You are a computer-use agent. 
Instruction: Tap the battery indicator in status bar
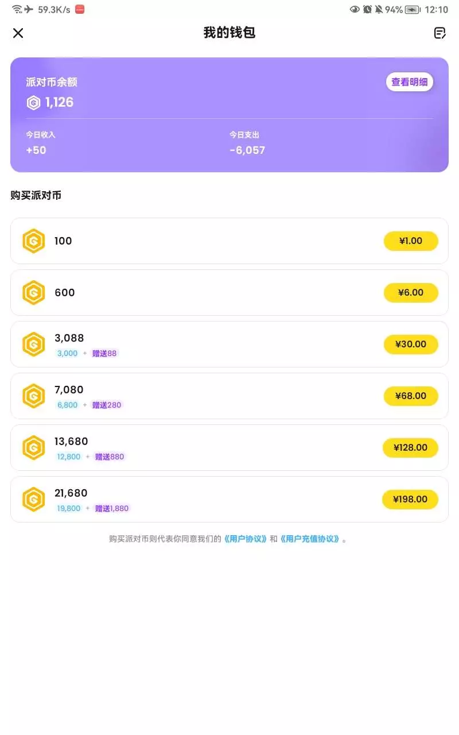[x=412, y=10]
